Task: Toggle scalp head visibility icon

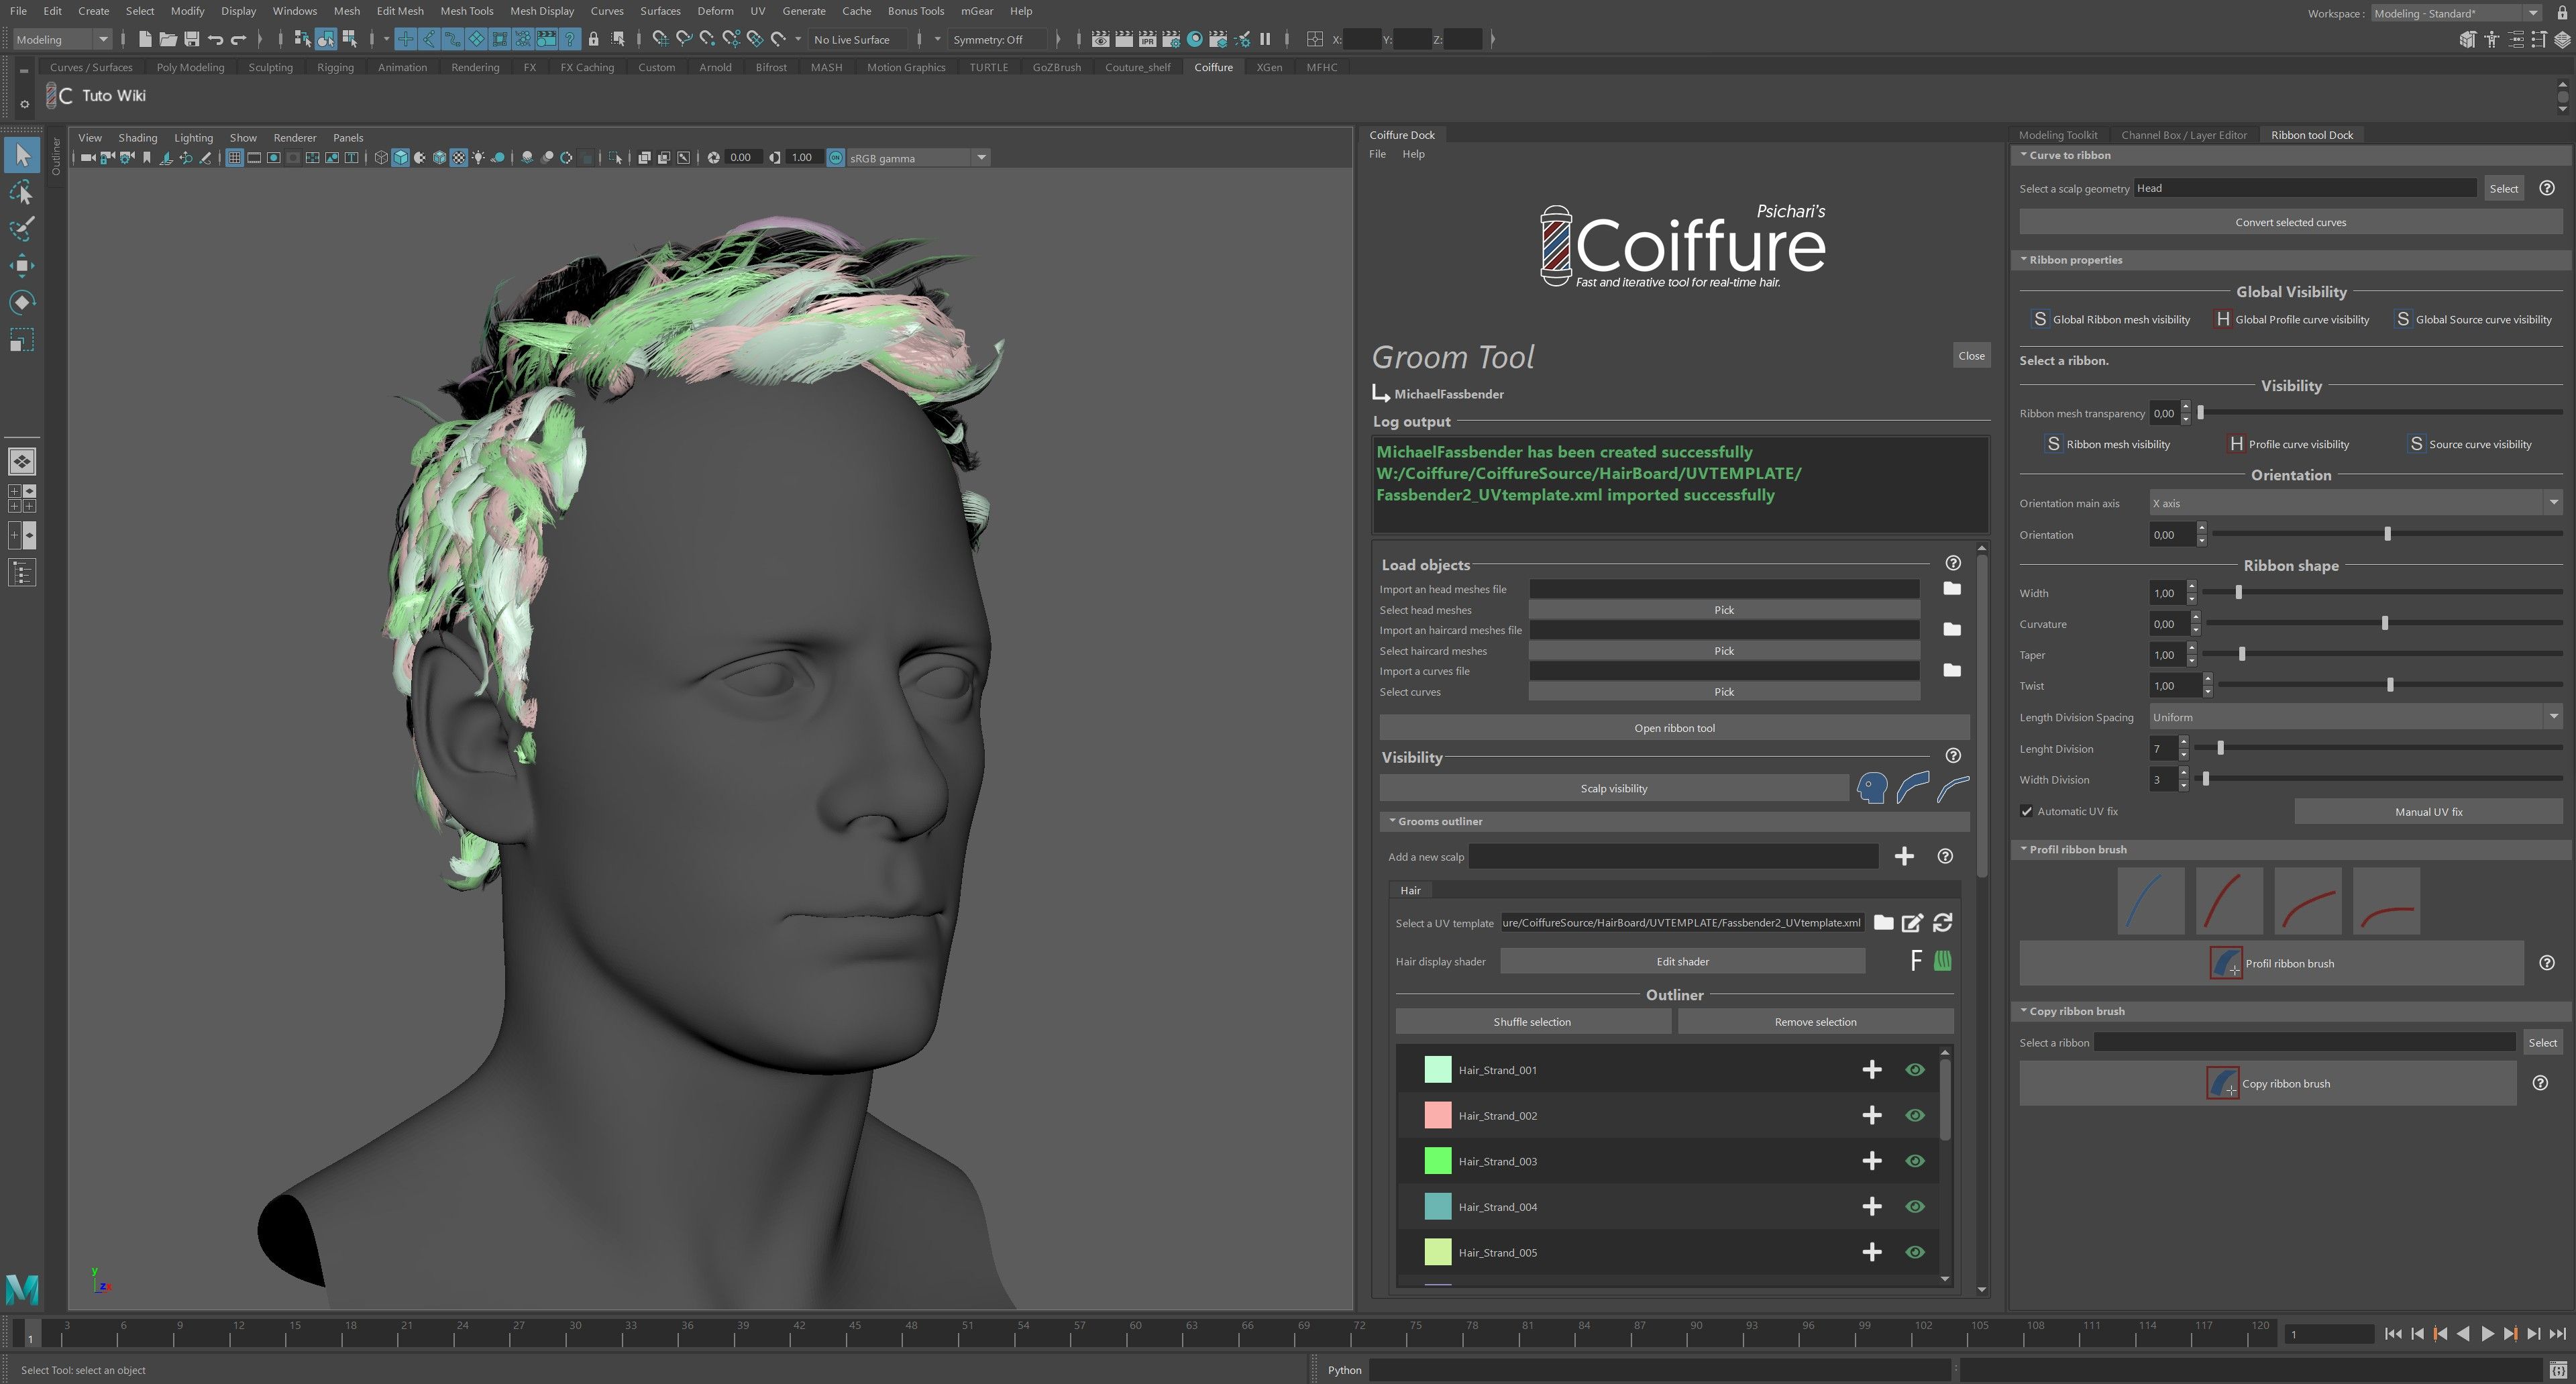Action: click(x=1872, y=788)
